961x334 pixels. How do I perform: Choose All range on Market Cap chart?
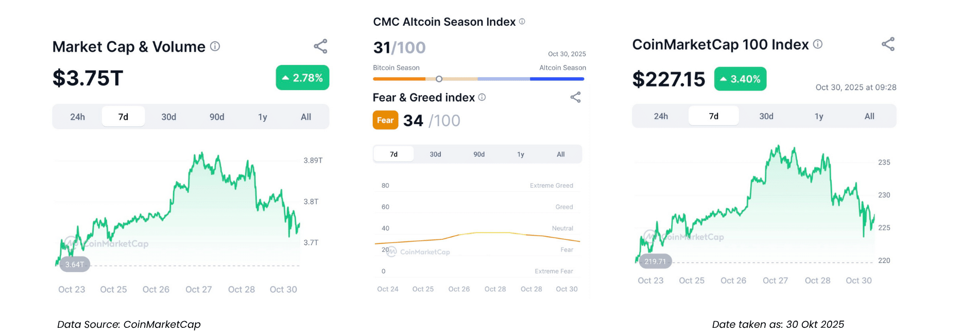pos(306,117)
